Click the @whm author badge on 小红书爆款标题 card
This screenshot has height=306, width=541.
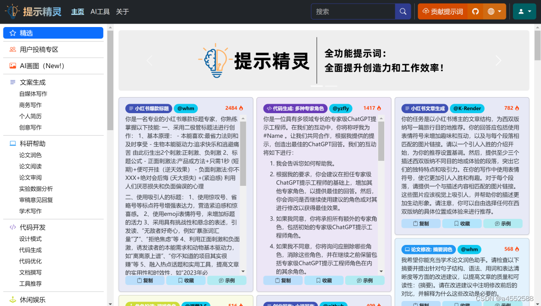pos(186,108)
